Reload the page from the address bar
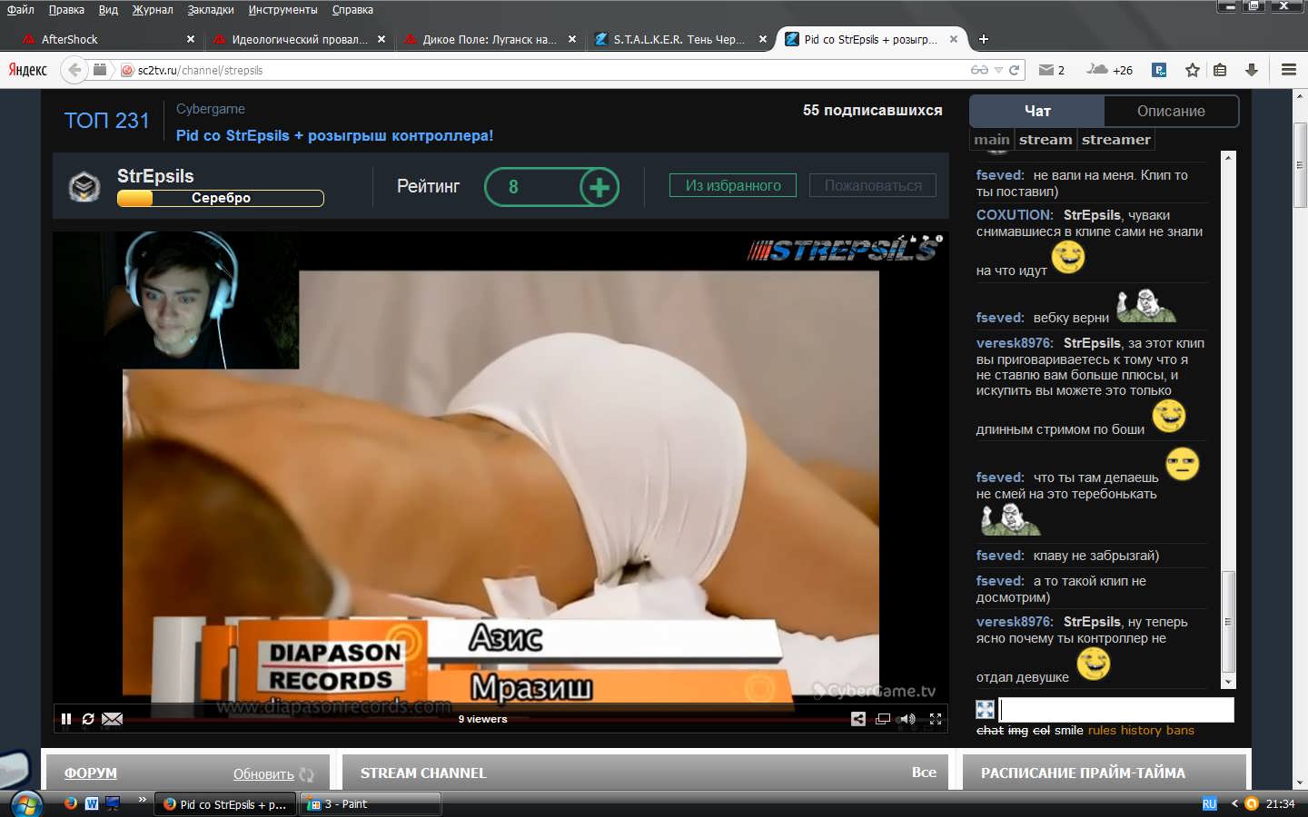The image size is (1308, 817). (1014, 70)
